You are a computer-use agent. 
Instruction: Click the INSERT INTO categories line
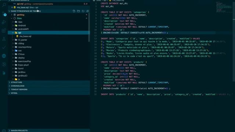tap(150, 38)
